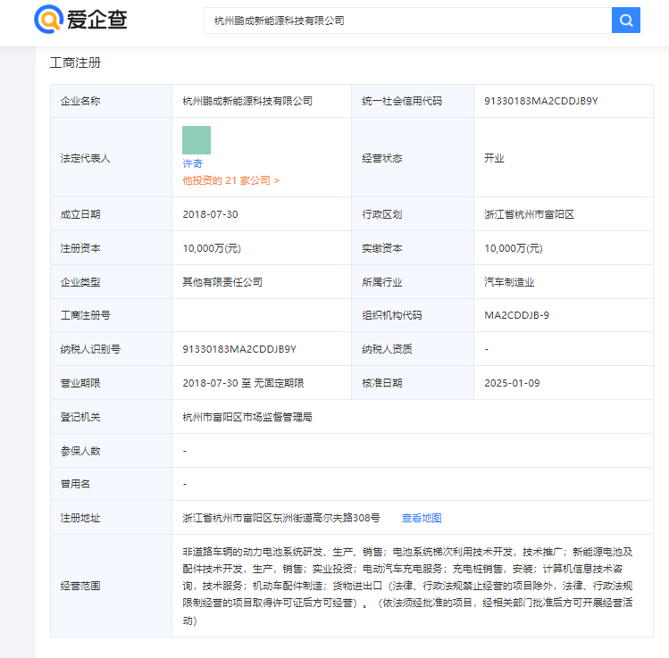Select approval date 2025-01-09
669x658 pixels.
(x=512, y=383)
